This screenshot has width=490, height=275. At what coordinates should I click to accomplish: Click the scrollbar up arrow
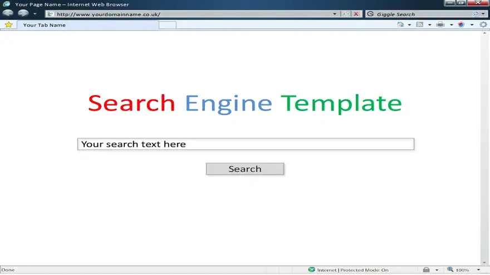pyautogui.click(x=484, y=33)
